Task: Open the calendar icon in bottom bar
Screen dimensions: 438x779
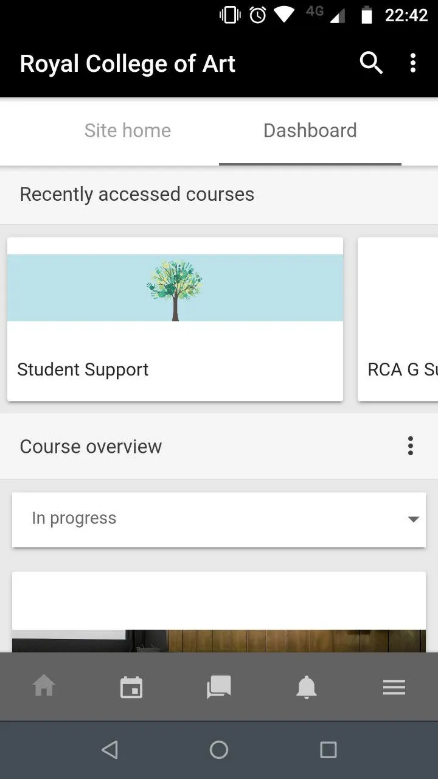Action: pos(131,688)
